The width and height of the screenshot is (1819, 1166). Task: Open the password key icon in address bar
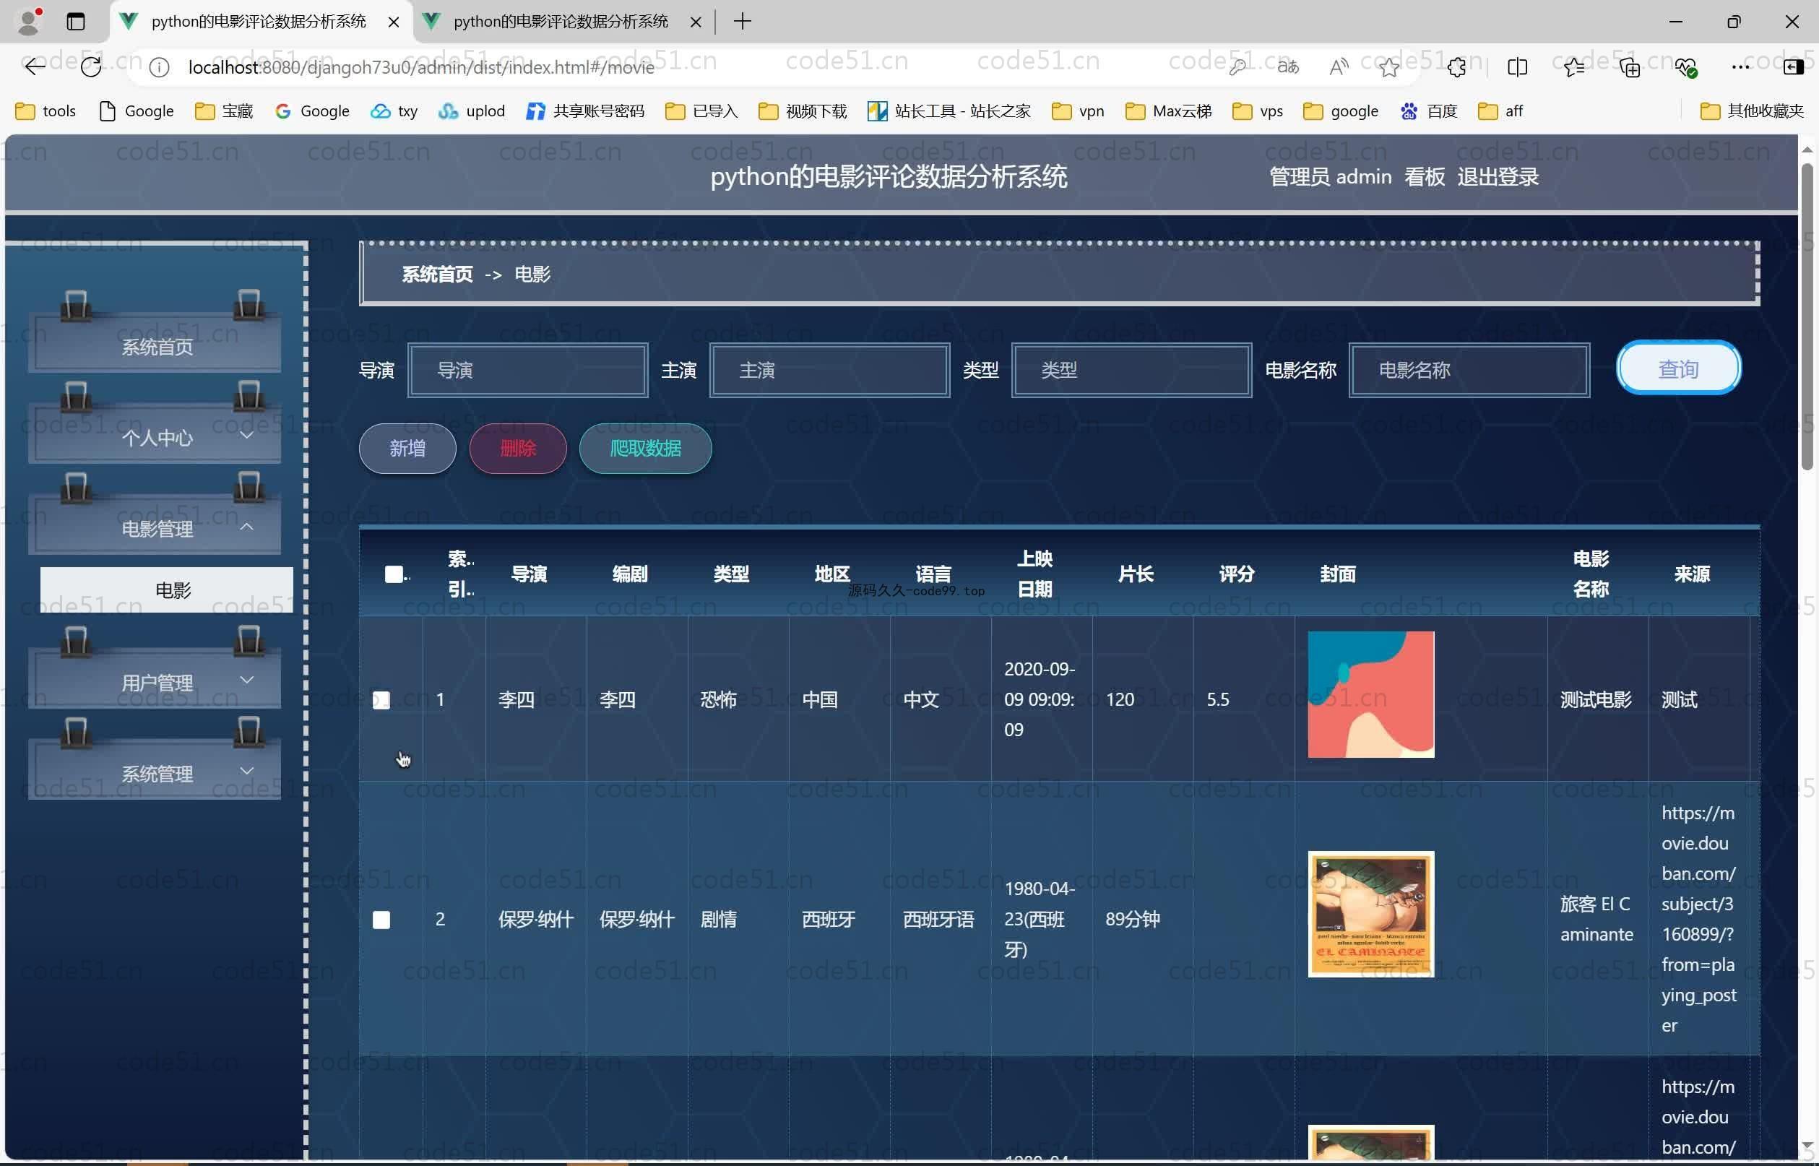pyautogui.click(x=1237, y=67)
